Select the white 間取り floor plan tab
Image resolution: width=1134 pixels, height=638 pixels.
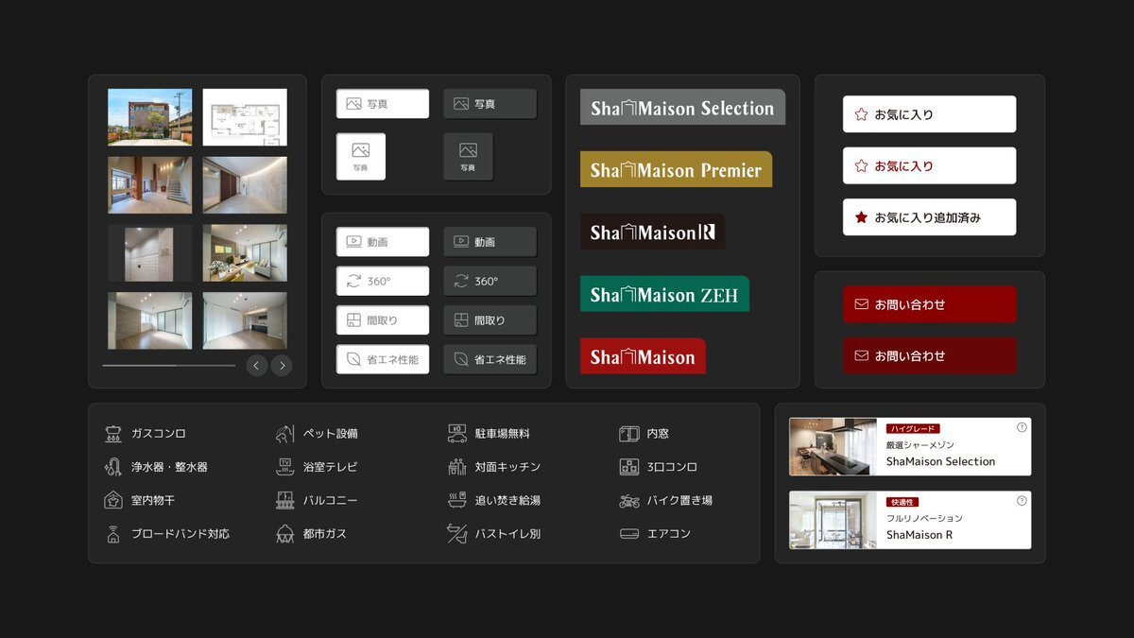click(383, 320)
